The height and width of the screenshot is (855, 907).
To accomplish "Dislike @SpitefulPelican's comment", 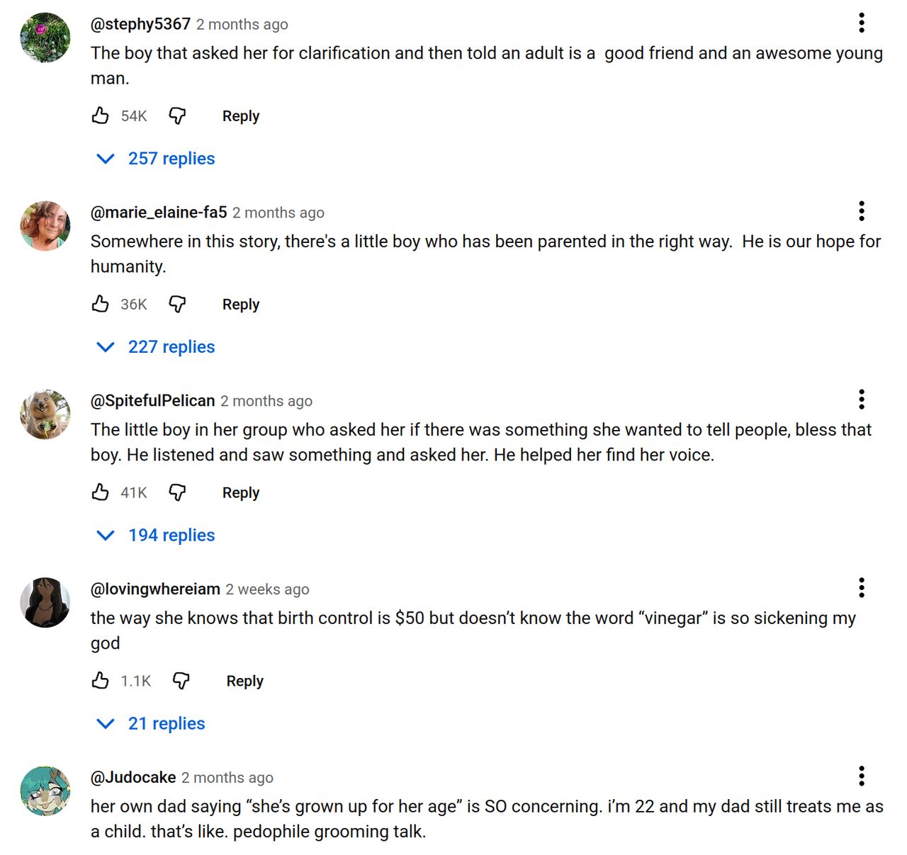I will click(x=177, y=492).
